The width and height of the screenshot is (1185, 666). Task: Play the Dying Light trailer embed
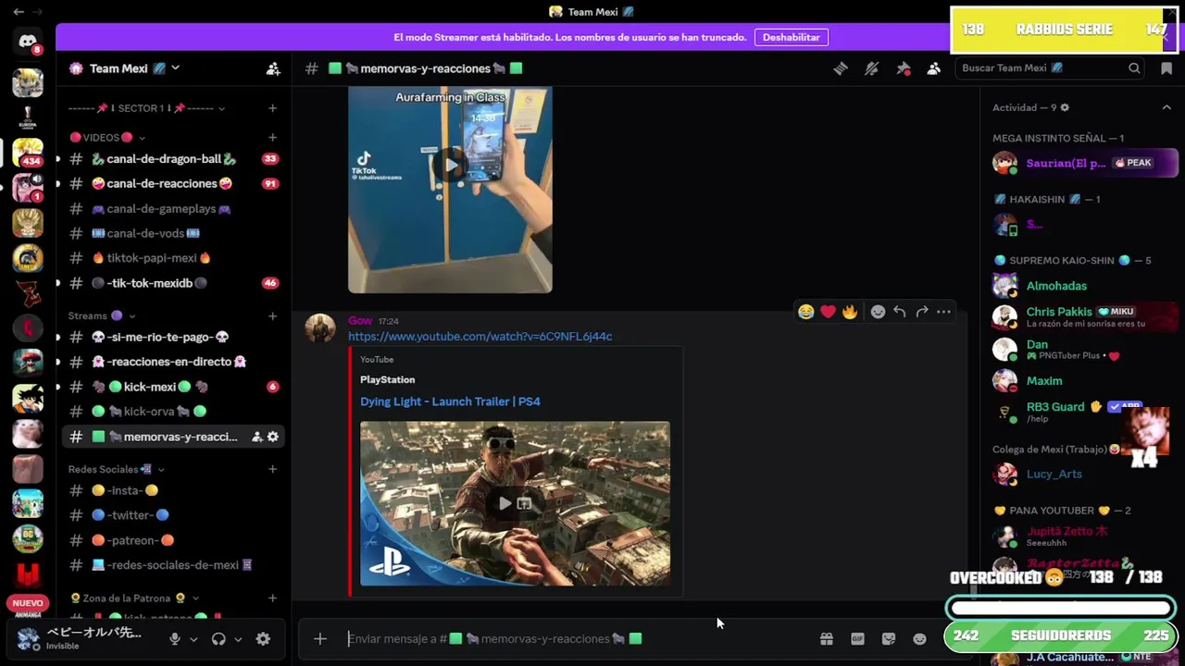pyautogui.click(x=505, y=503)
